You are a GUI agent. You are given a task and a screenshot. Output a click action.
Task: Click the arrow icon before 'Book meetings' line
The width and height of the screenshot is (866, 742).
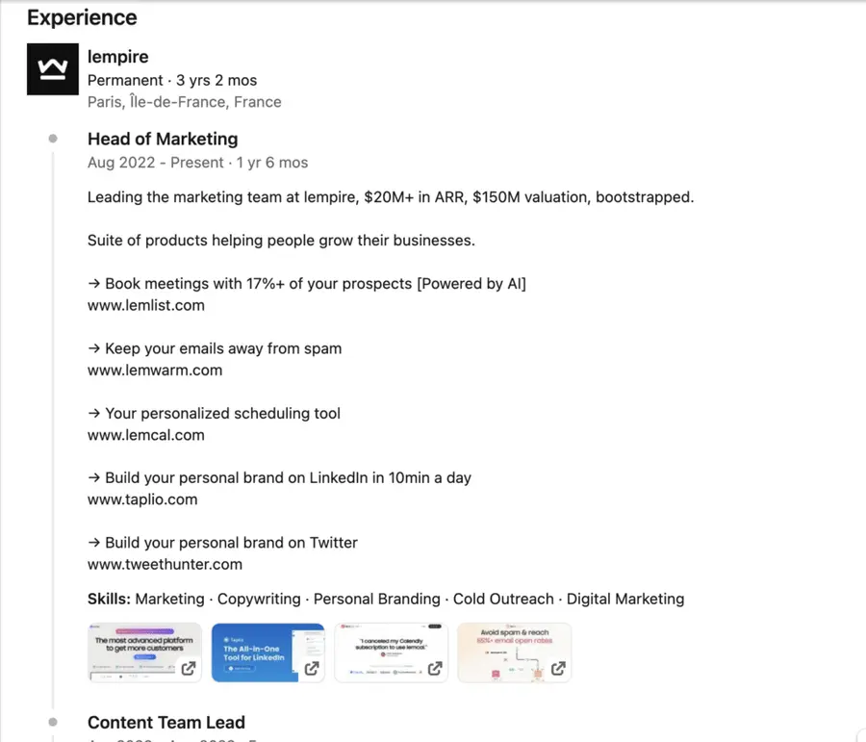pyautogui.click(x=93, y=283)
